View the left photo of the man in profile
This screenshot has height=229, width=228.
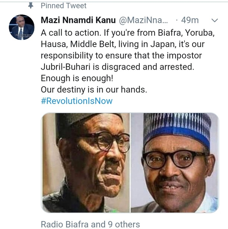click(x=86, y=163)
